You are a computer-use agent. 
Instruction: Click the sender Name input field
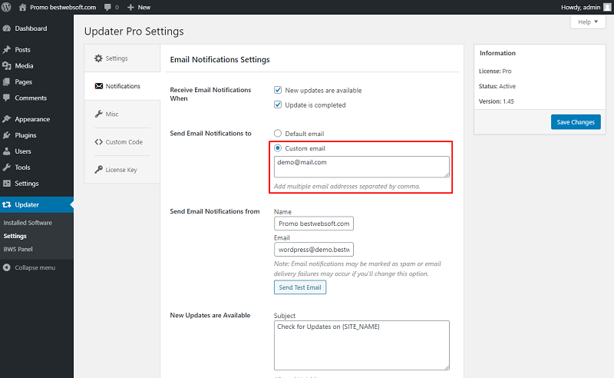click(314, 224)
